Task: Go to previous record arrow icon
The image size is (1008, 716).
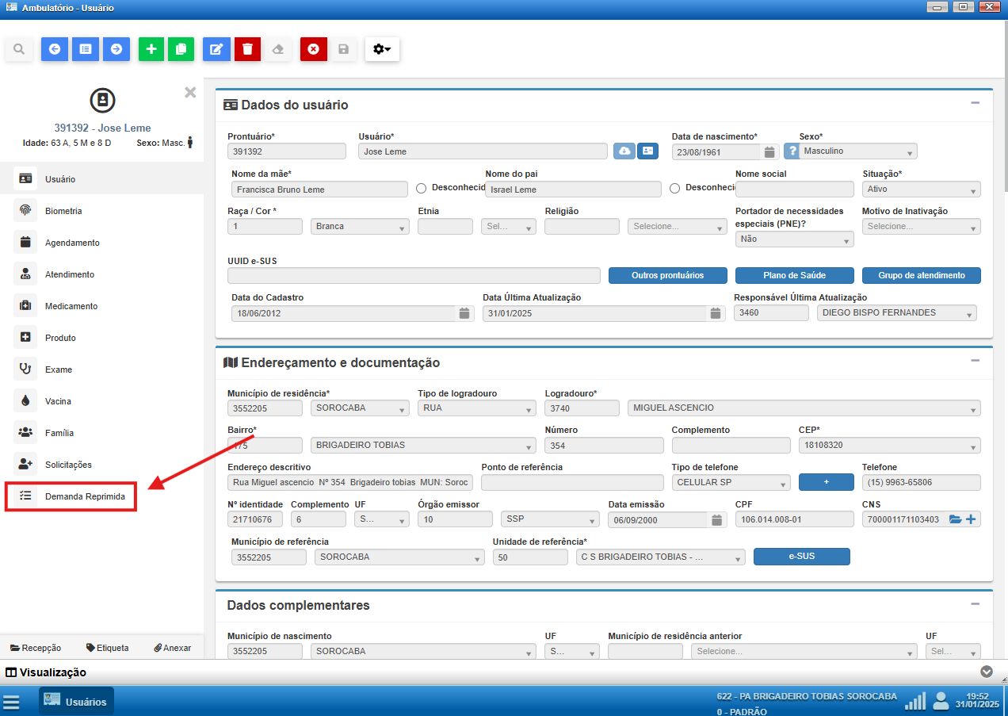Action: (x=54, y=49)
